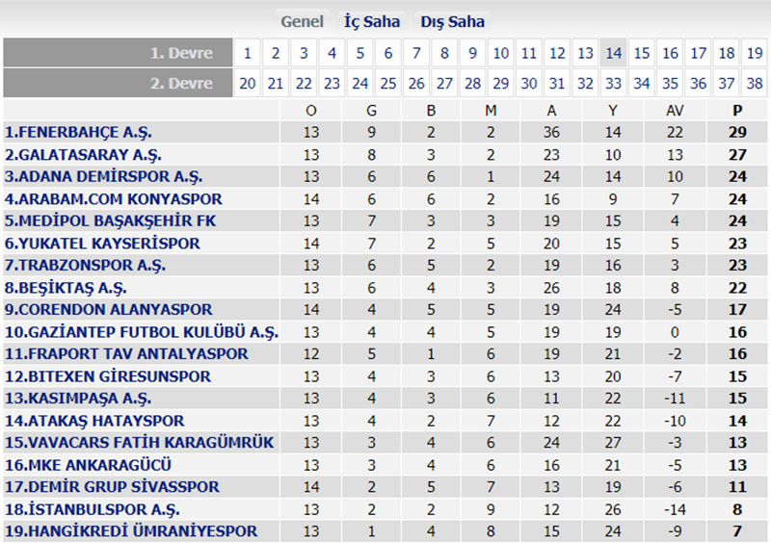Select week 14 in 1. Devre
The width and height of the screenshot is (771, 543).
(614, 53)
